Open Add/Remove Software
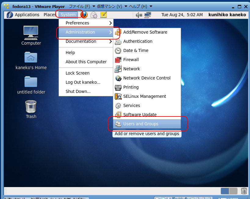The height and width of the screenshot is (199, 250). (147, 32)
